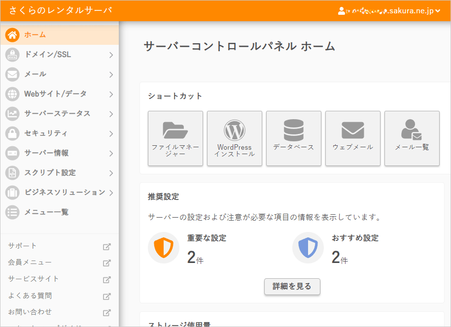Click the メニュー一覧 list icon
This screenshot has height=327, width=451.
12,212
